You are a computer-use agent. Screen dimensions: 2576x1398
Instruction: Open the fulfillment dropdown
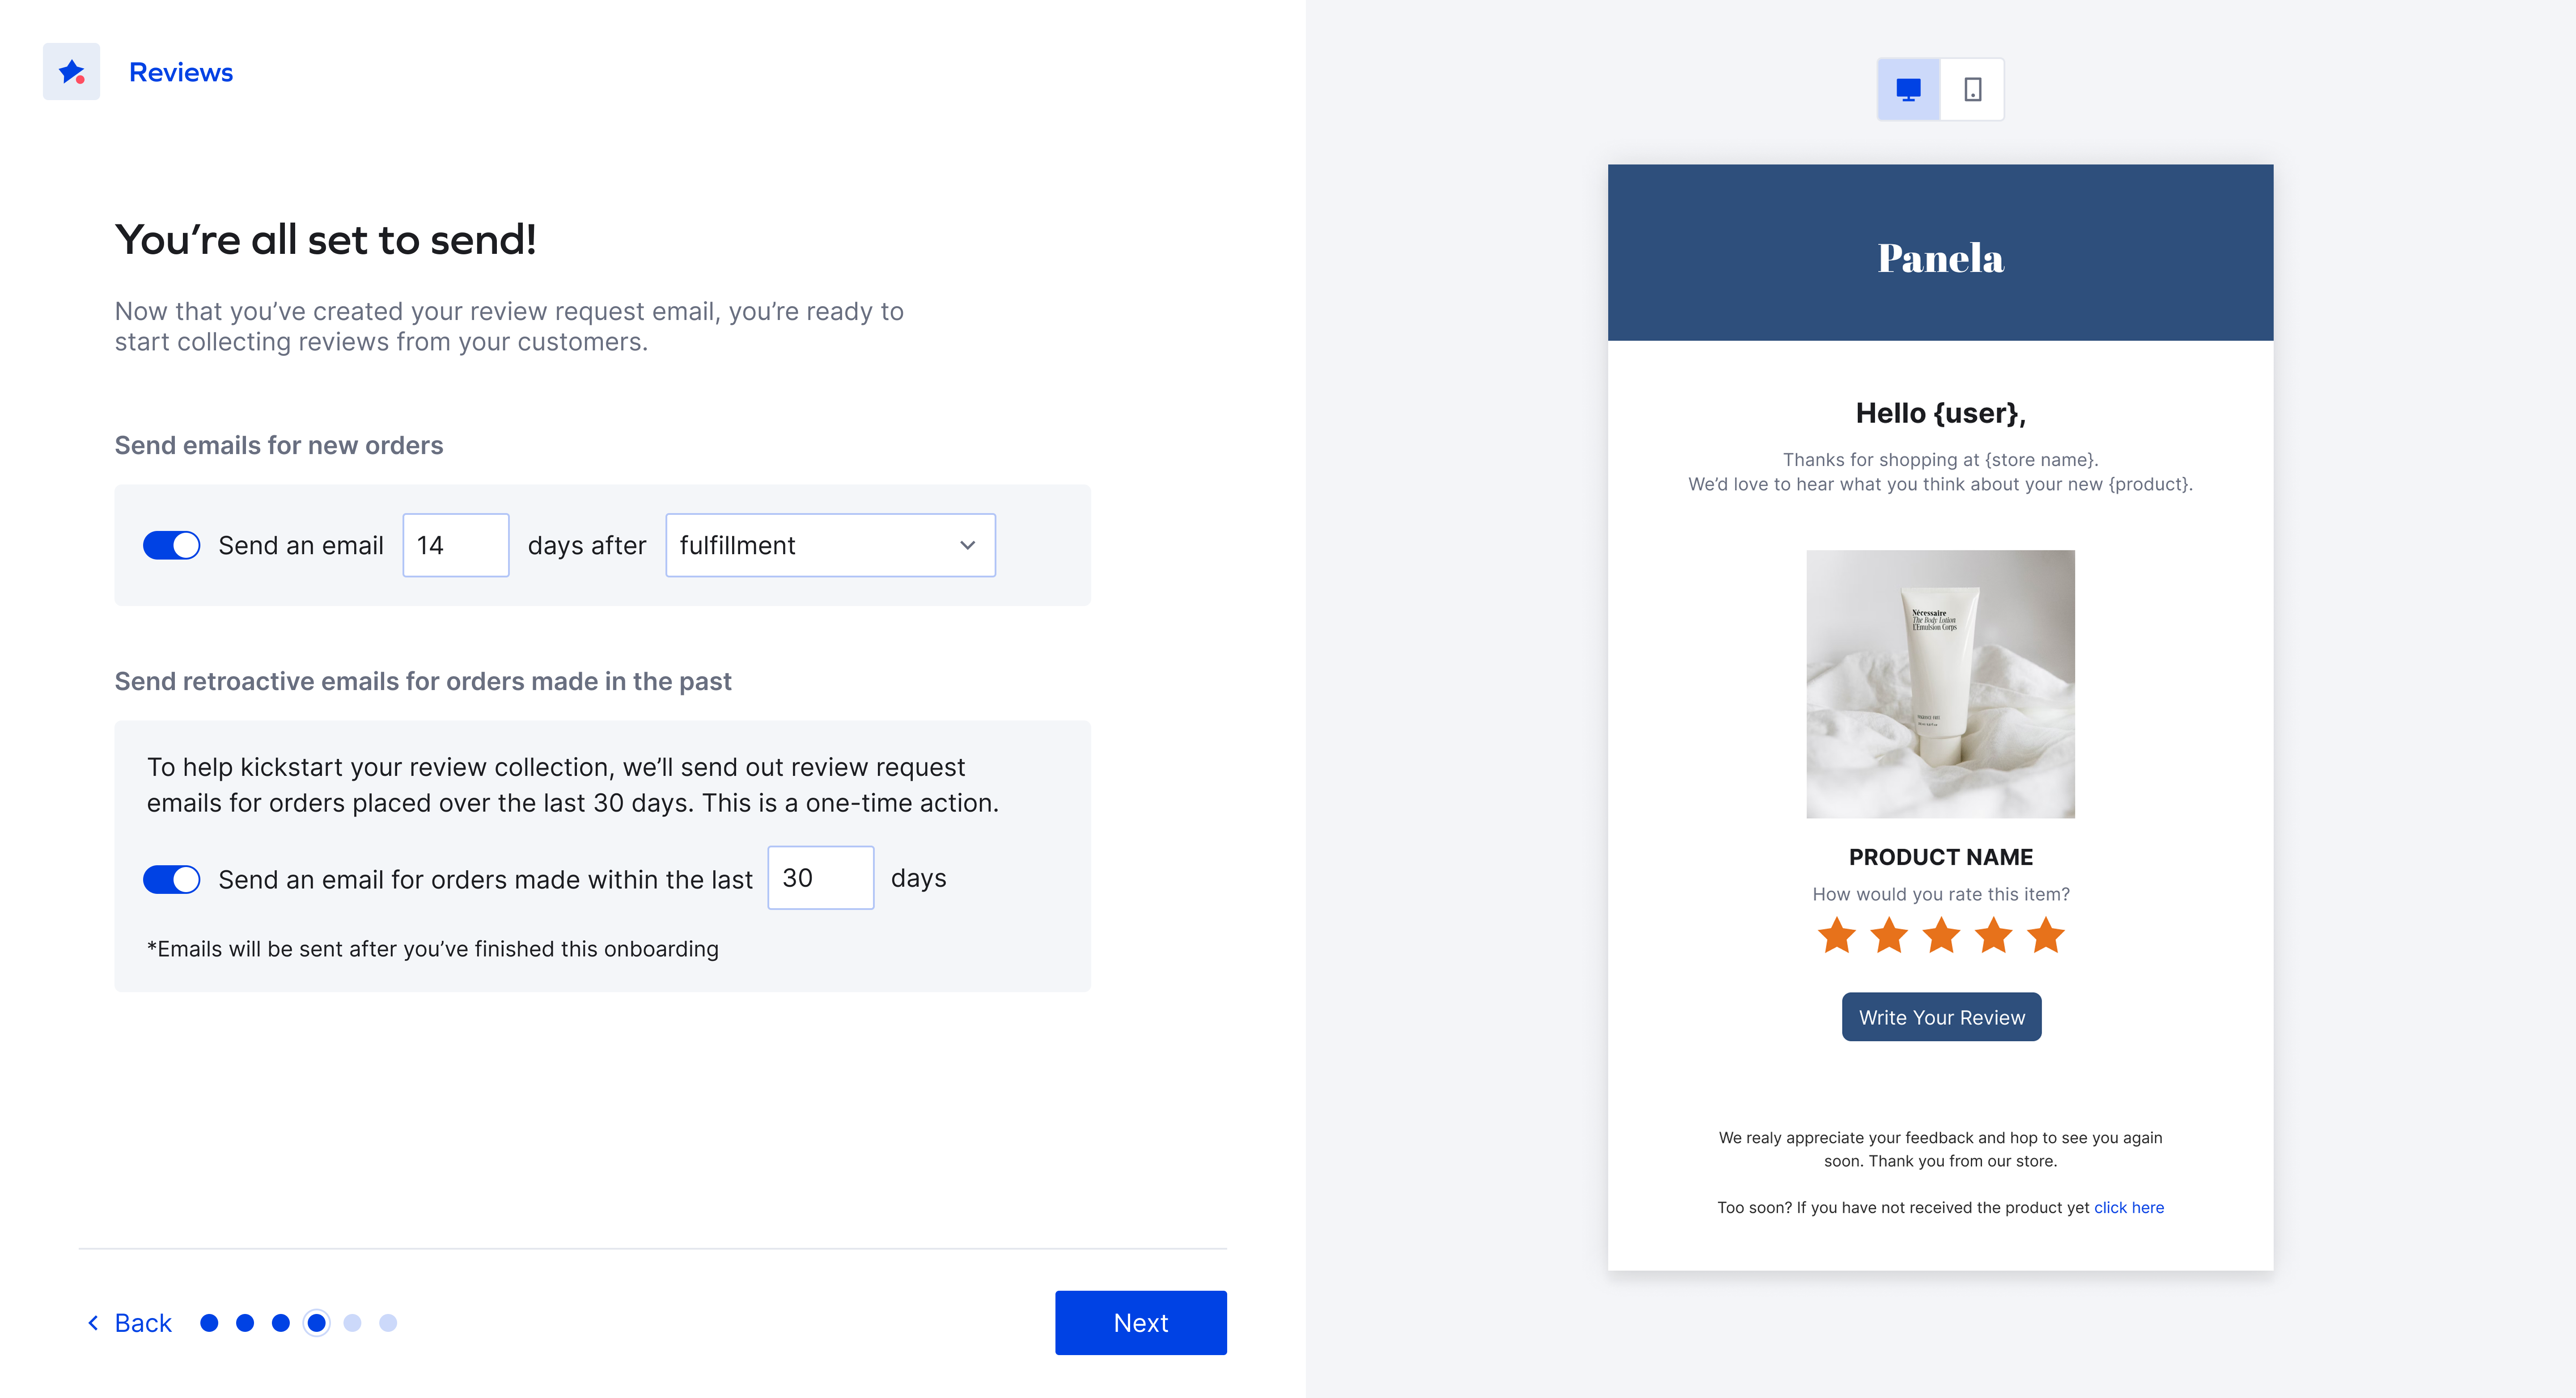(830, 545)
